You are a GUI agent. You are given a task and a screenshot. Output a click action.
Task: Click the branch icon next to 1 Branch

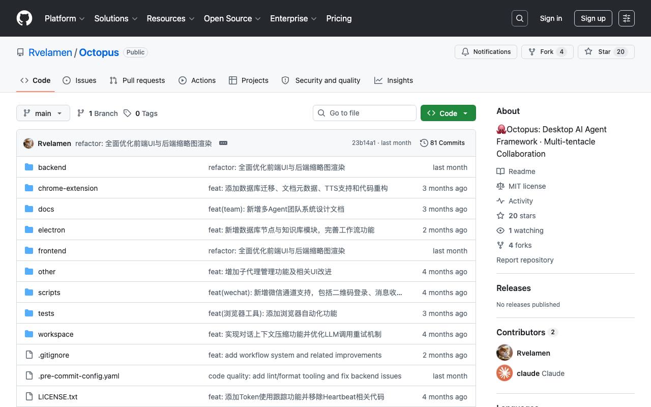coord(81,113)
